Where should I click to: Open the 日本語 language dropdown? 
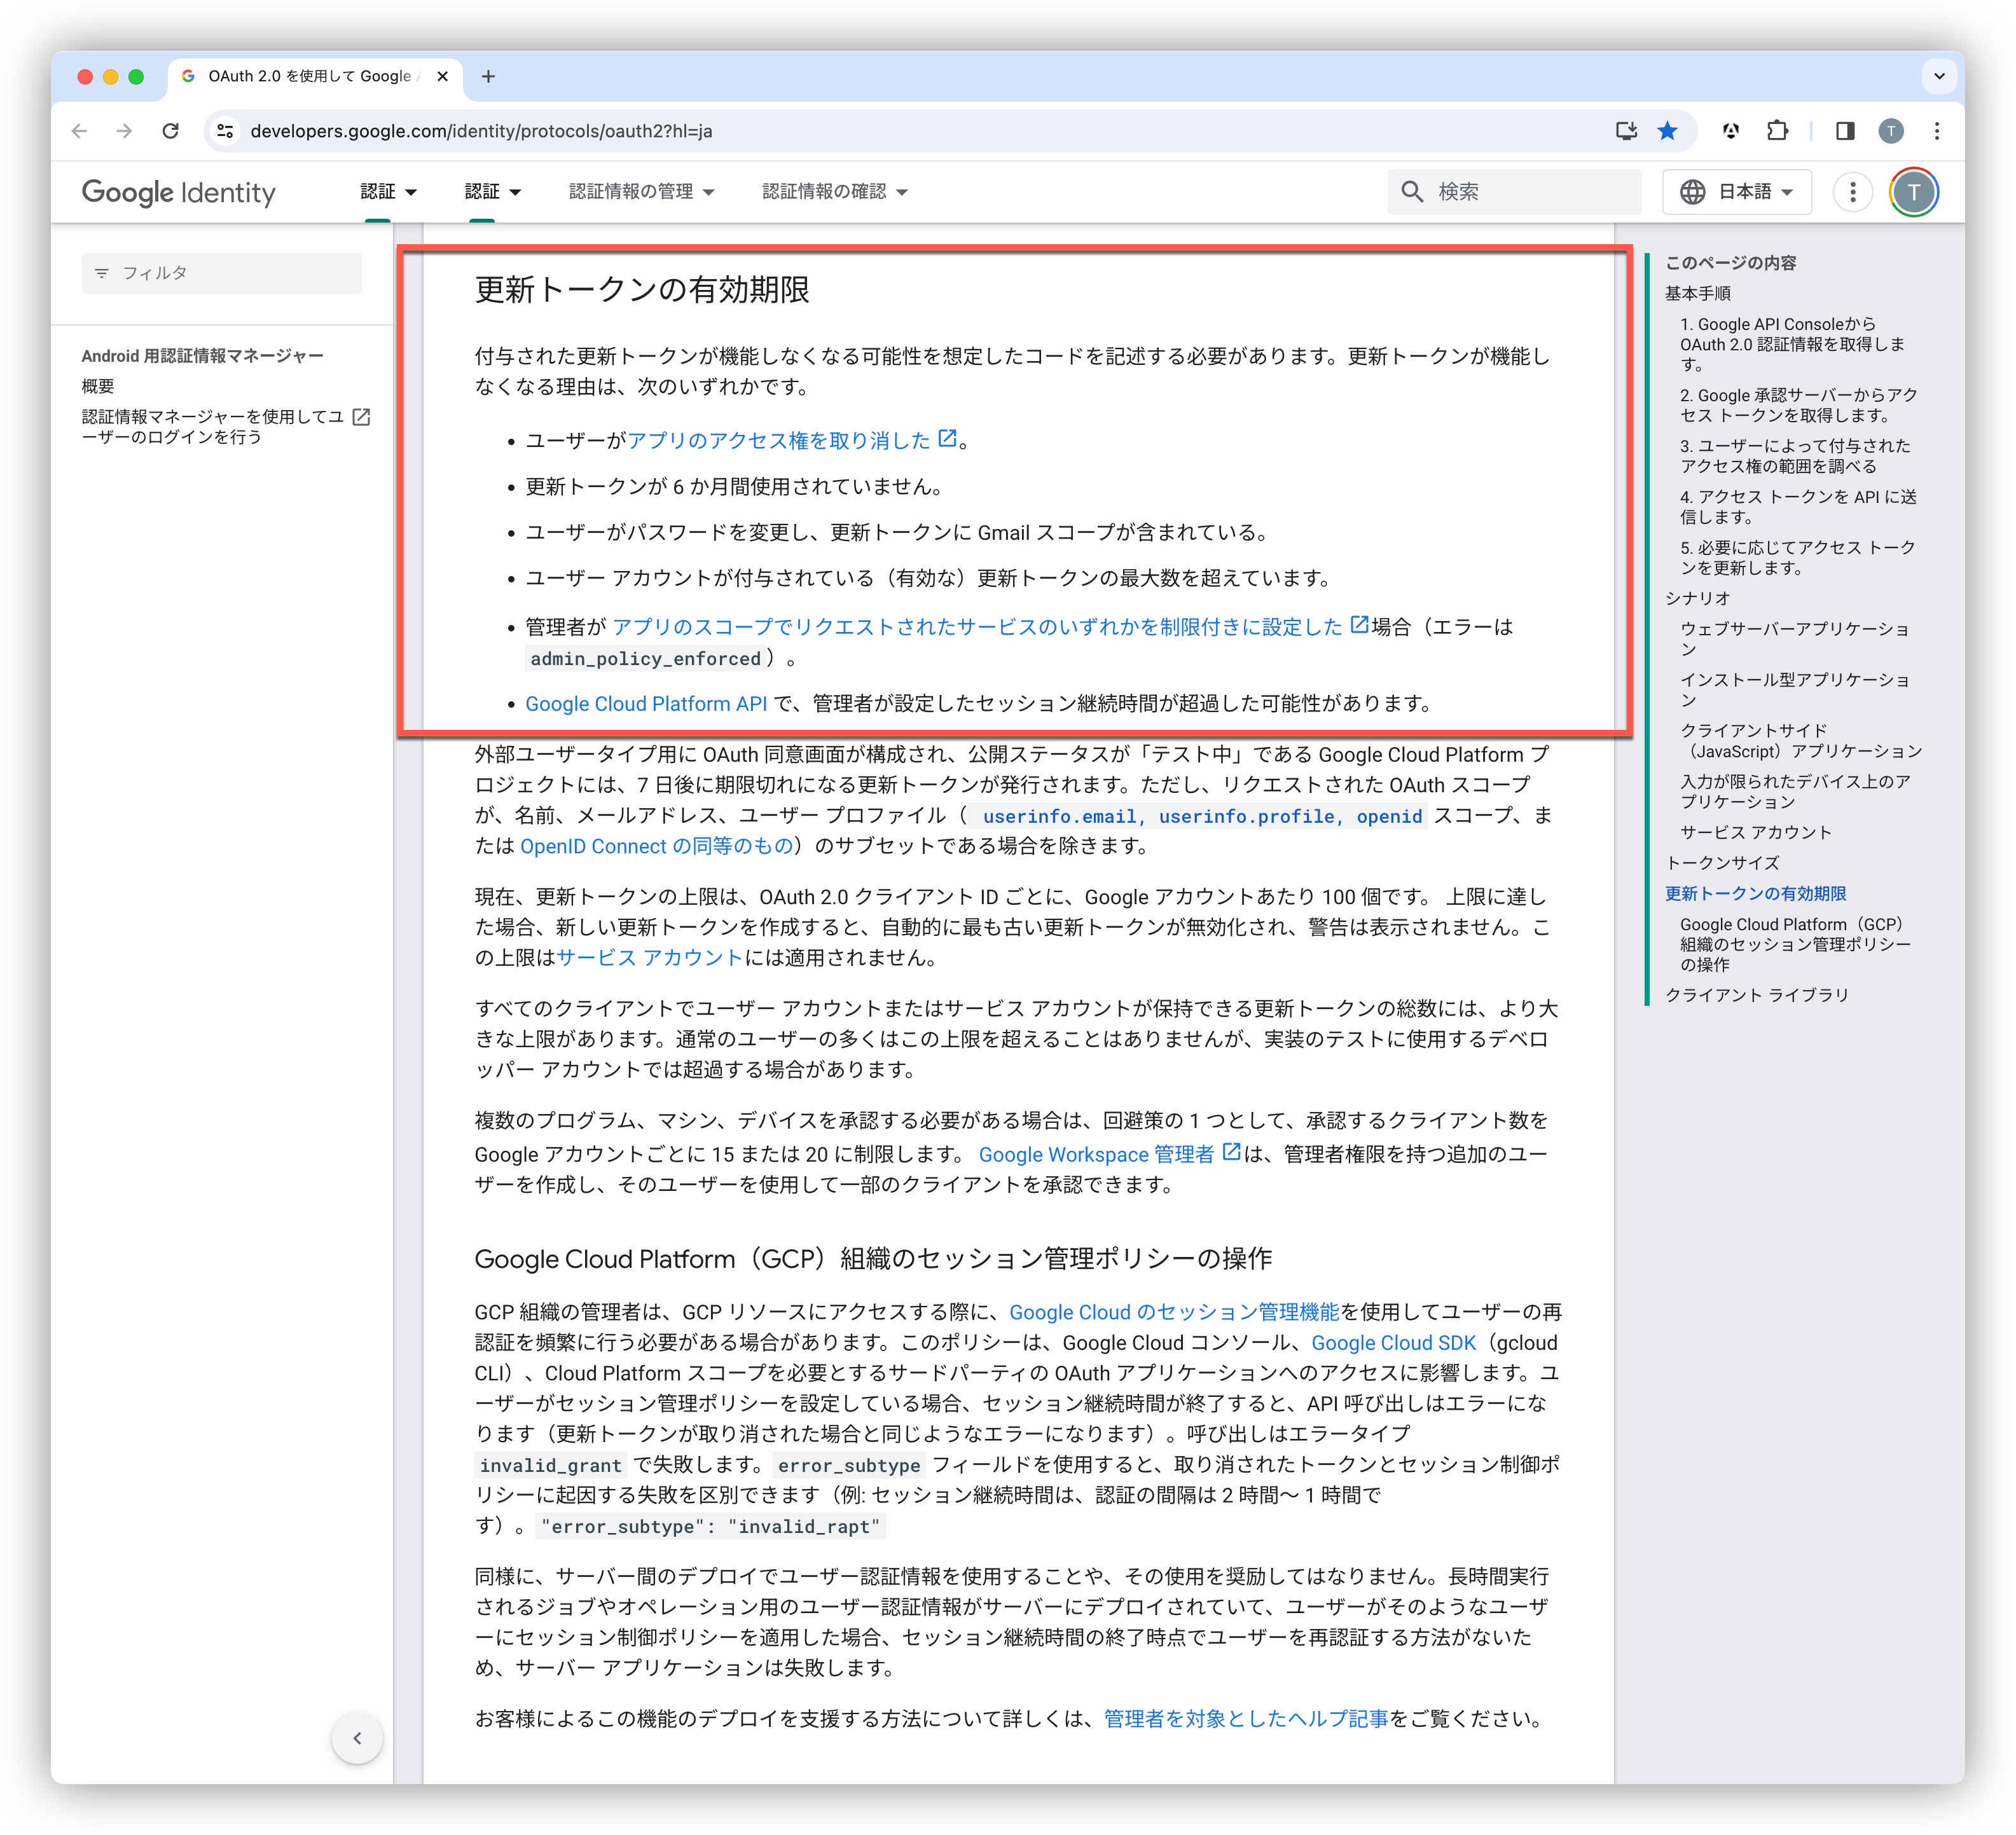coord(1737,192)
